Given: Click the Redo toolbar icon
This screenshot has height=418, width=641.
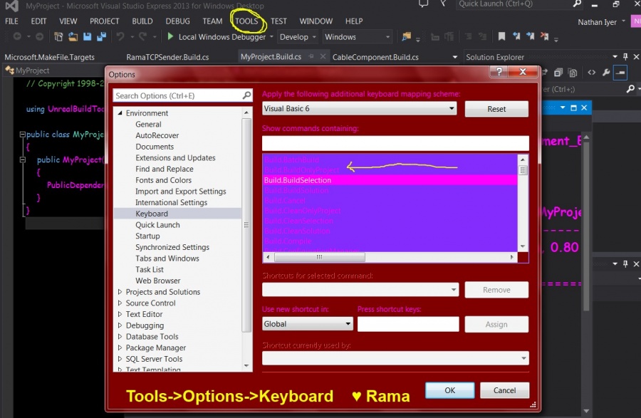Looking at the screenshot, I should point(142,37).
